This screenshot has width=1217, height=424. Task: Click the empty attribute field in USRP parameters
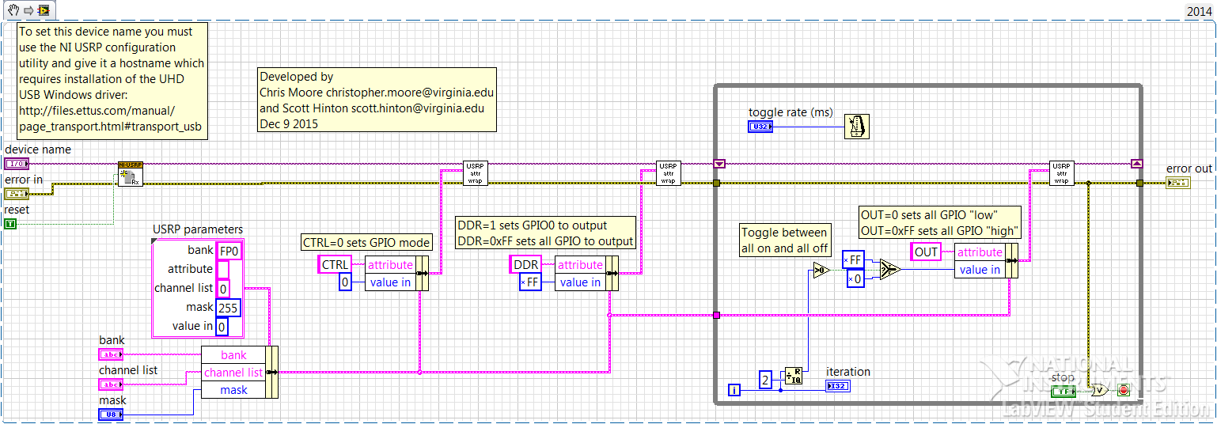pyautogui.click(x=222, y=269)
